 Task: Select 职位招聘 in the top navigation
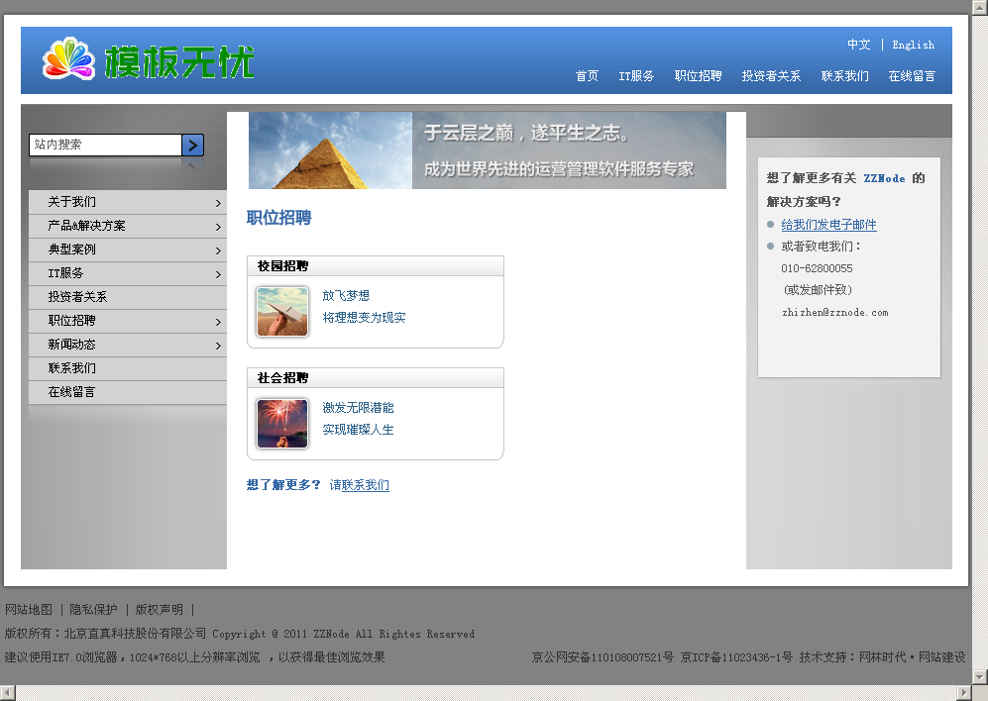coord(698,76)
